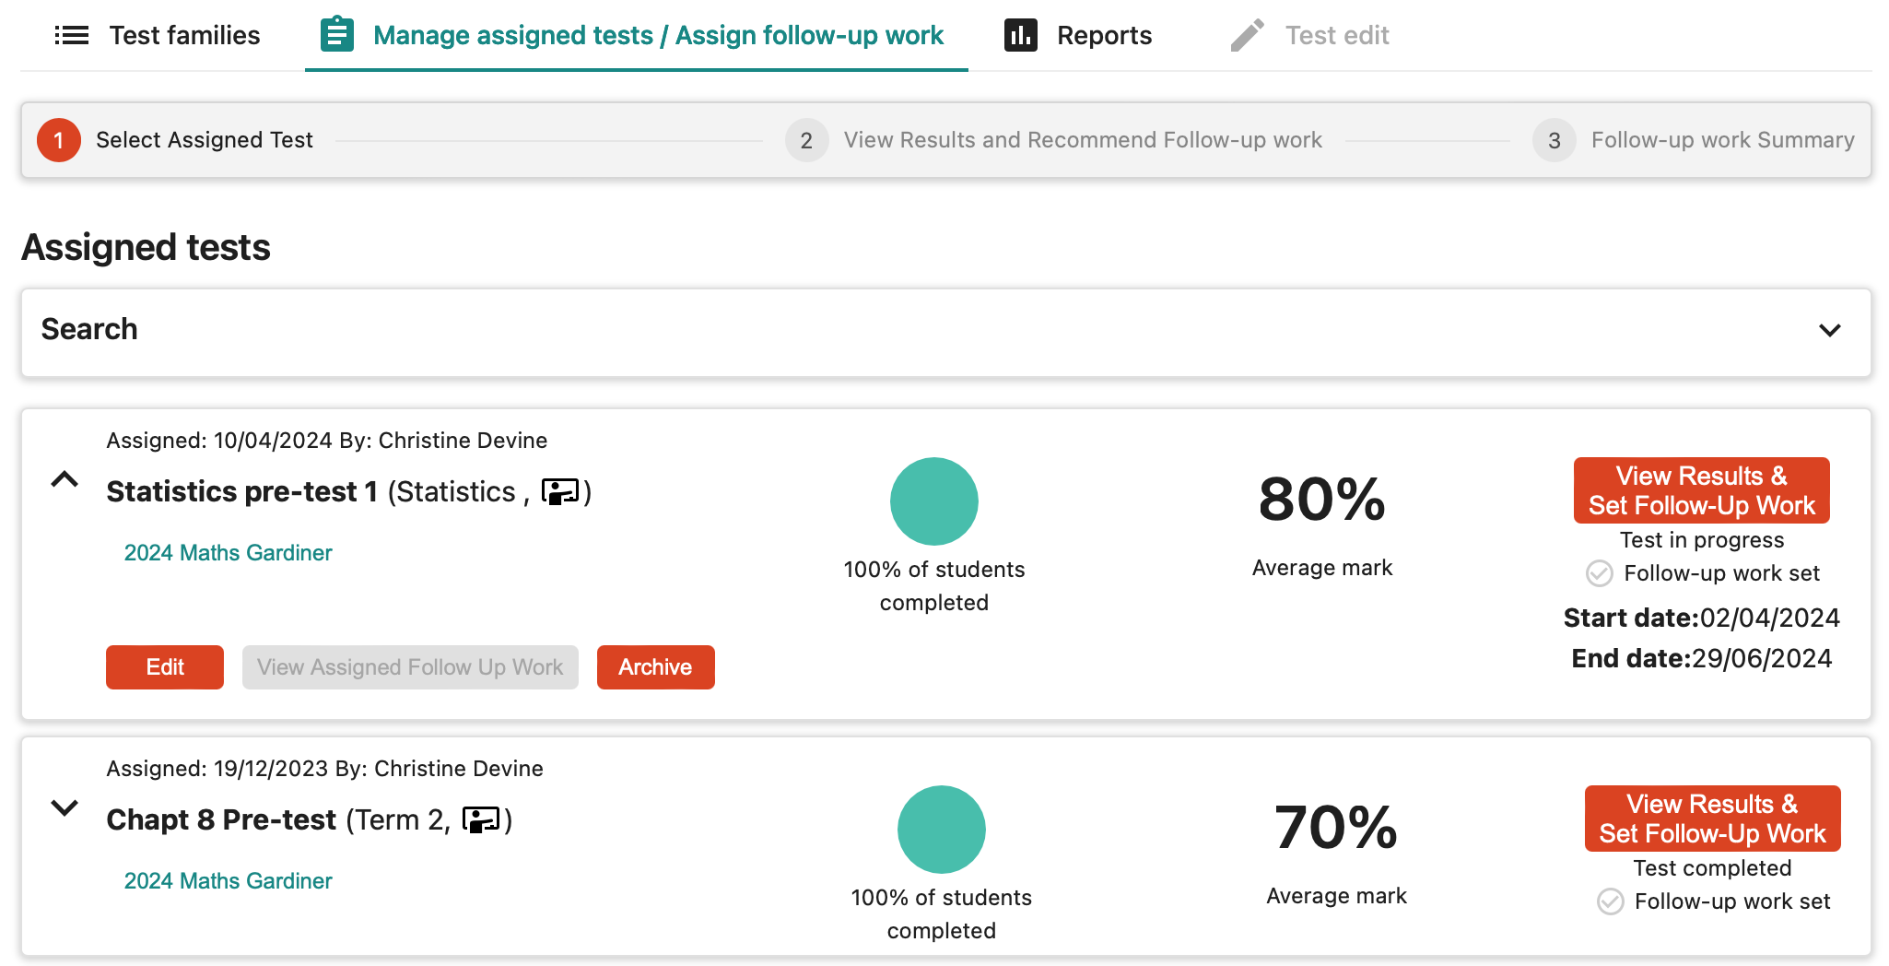Click the clipboard icon for Manage assigned tests
The image size is (1889, 966).
337,35
